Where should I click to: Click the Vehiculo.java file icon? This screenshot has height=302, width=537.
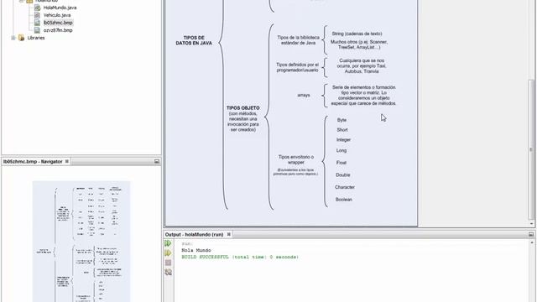pyautogui.click(x=37, y=15)
